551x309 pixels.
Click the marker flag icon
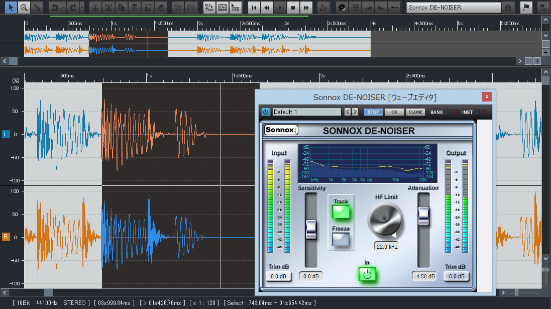tap(526, 8)
